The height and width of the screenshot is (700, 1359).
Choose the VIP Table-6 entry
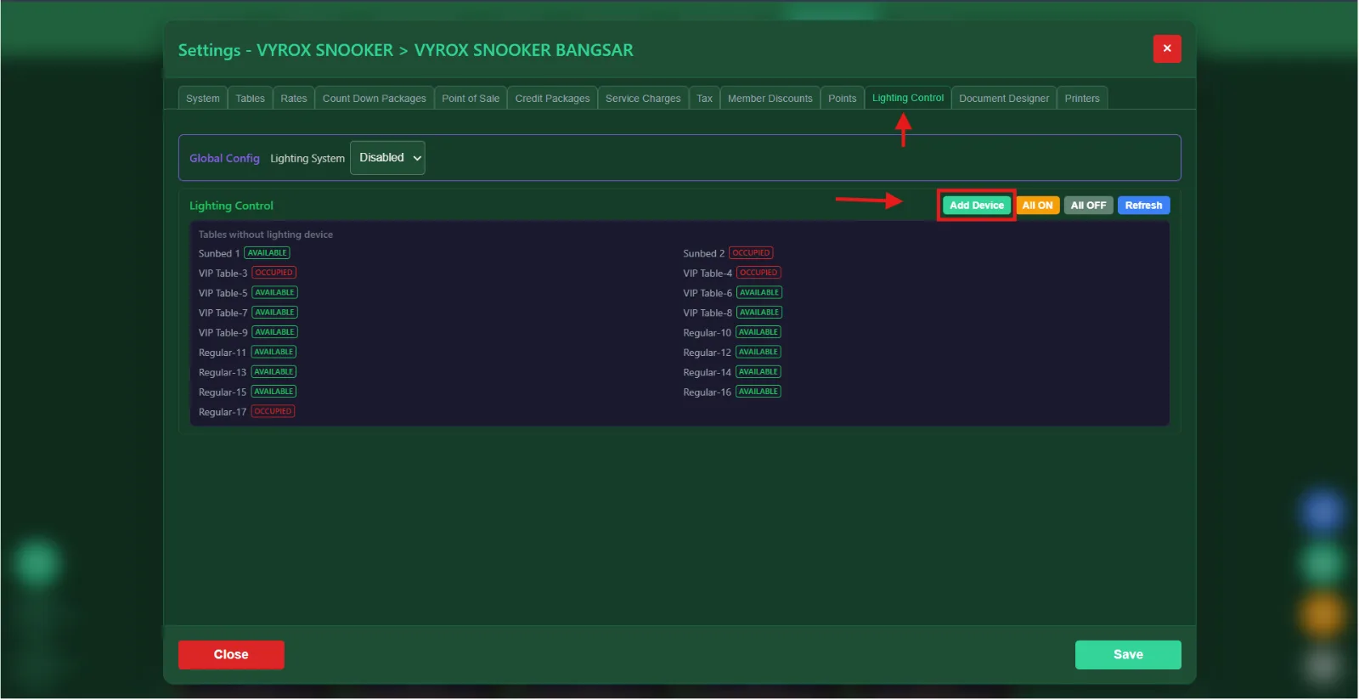coord(732,293)
